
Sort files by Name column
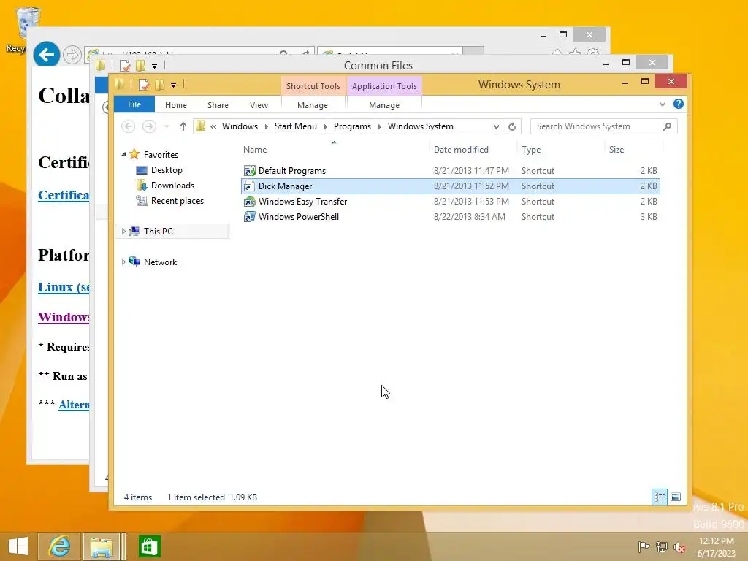tap(255, 150)
